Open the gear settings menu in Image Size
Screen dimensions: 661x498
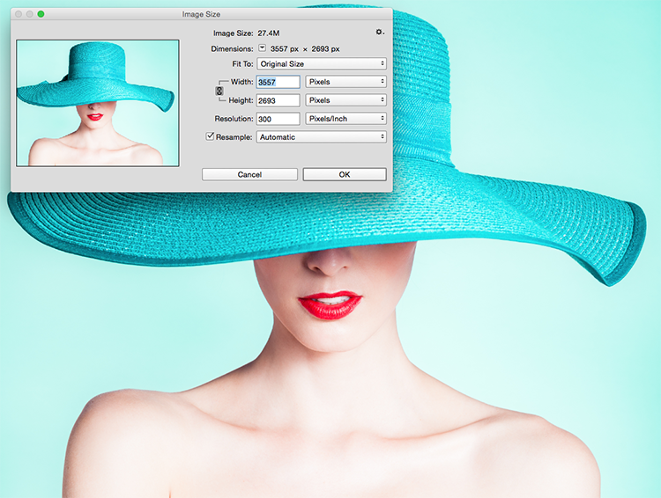[379, 32]
